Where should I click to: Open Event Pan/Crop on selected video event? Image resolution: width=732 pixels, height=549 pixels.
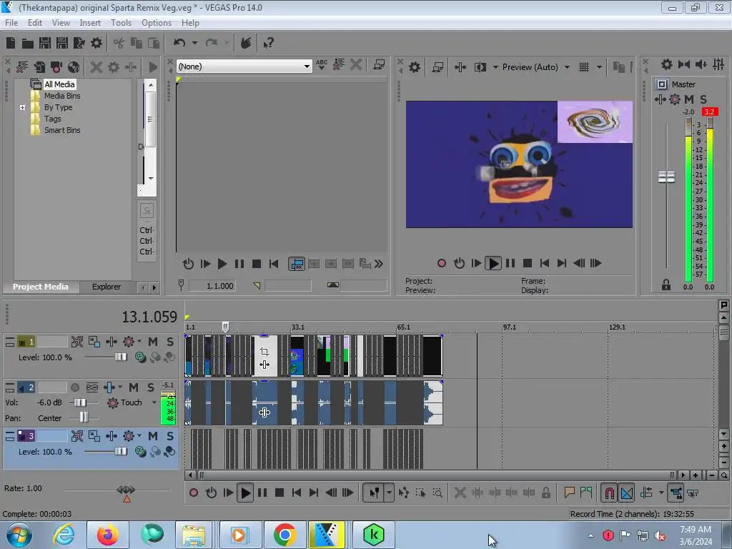click(264, 352)
